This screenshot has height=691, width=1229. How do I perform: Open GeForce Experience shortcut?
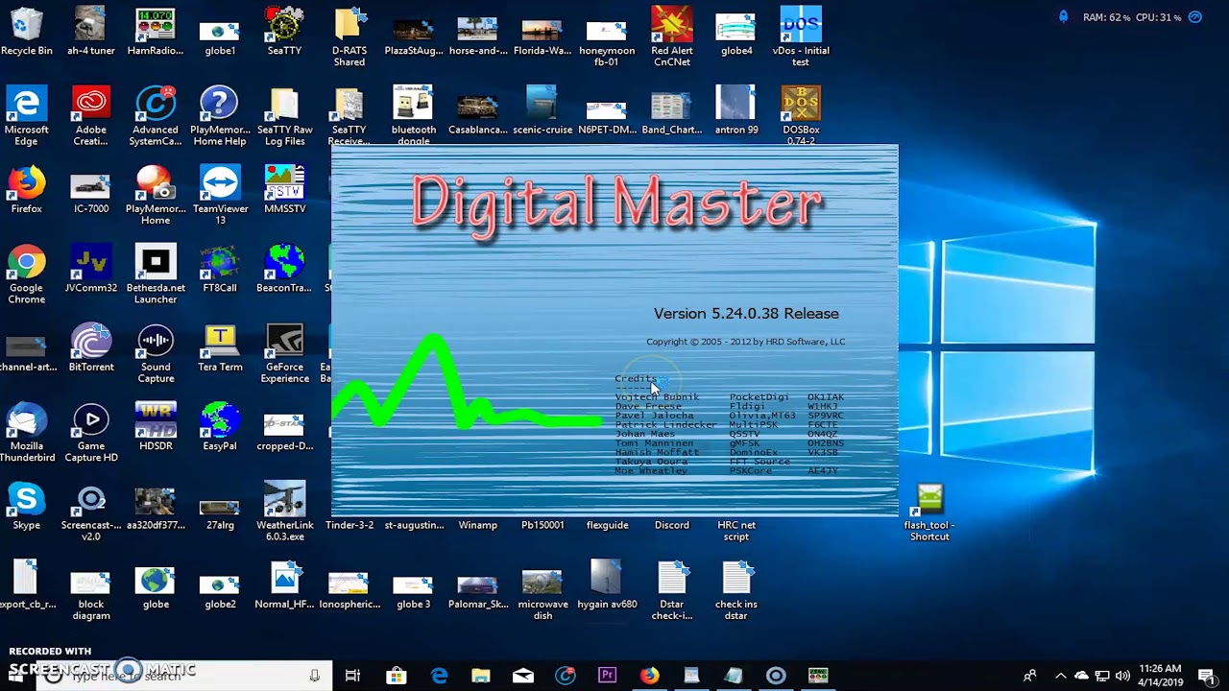[284, 353]
